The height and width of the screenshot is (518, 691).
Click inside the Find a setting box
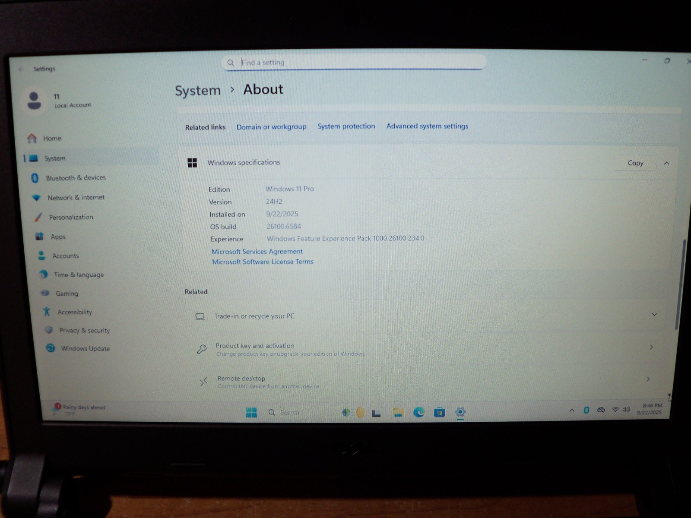pos(354,62)
